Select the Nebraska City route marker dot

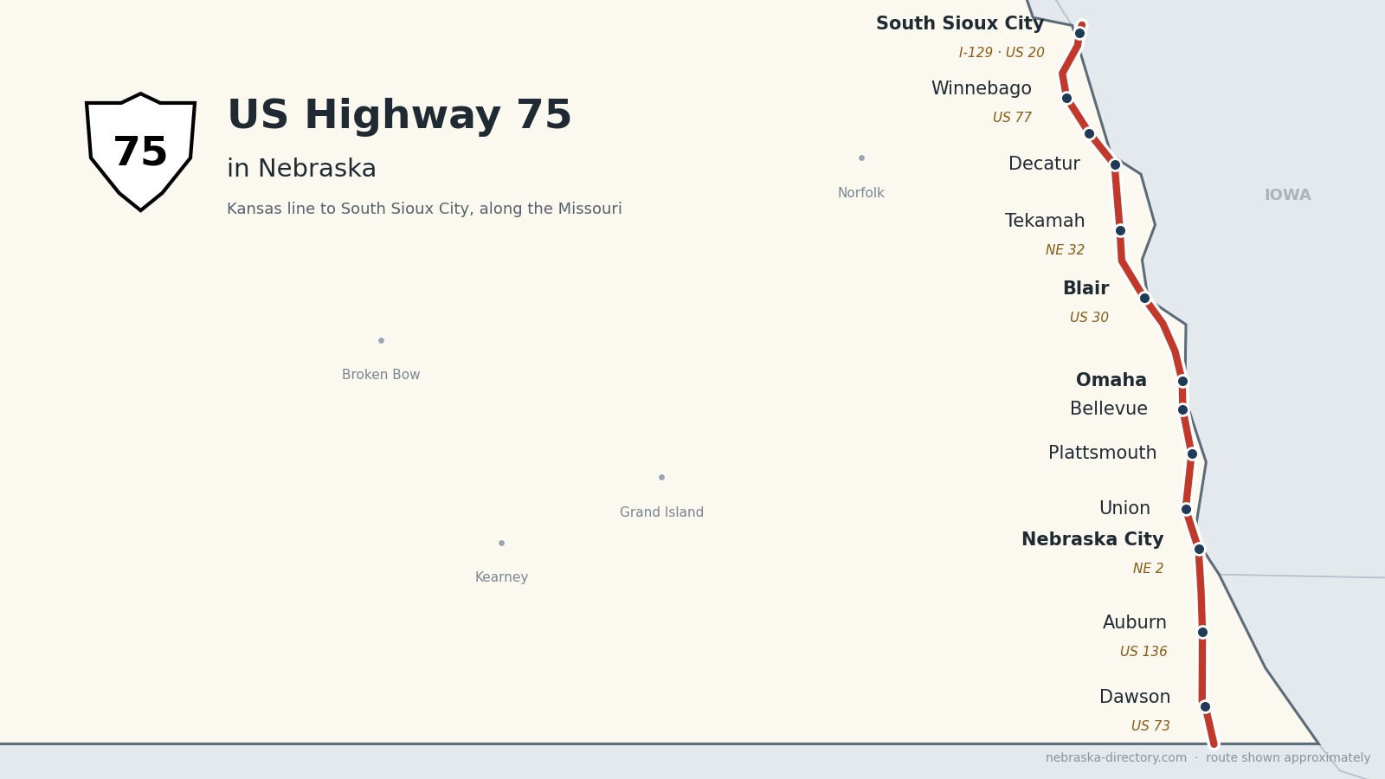tap(1199, 549)
